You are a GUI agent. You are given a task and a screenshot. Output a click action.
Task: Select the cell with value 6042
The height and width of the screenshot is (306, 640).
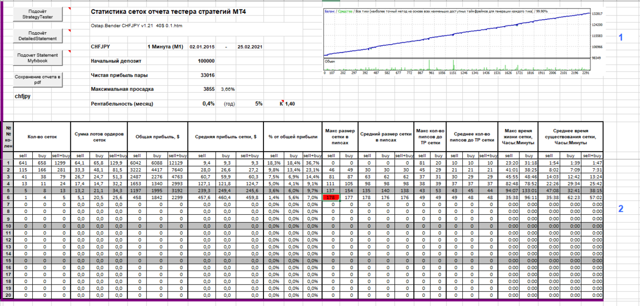tap(136, 163)
